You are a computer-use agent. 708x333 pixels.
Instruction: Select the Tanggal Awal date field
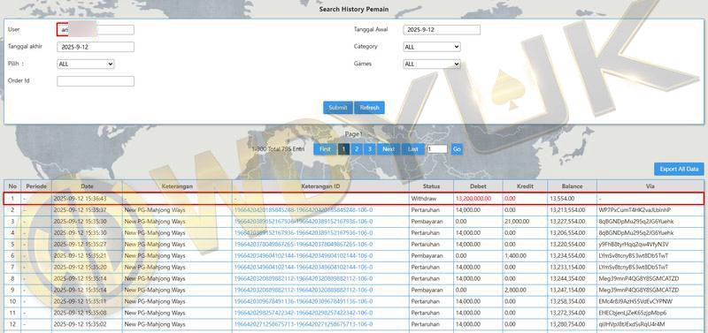point(442,30)
